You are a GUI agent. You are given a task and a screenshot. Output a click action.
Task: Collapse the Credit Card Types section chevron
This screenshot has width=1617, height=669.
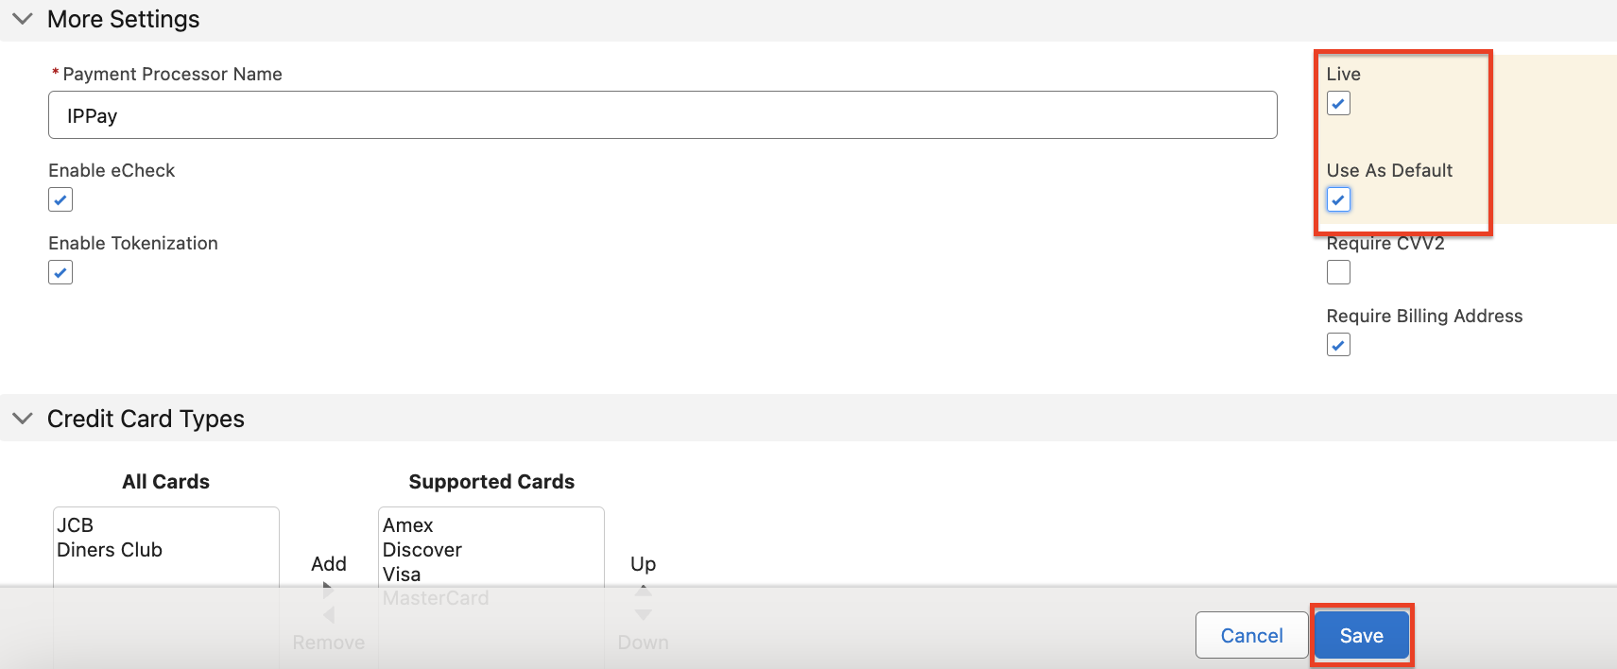coord(23,419)
